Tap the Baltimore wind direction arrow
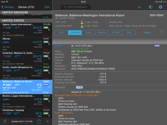The width and height of the screenshot is (167, 125). [4, 85]
